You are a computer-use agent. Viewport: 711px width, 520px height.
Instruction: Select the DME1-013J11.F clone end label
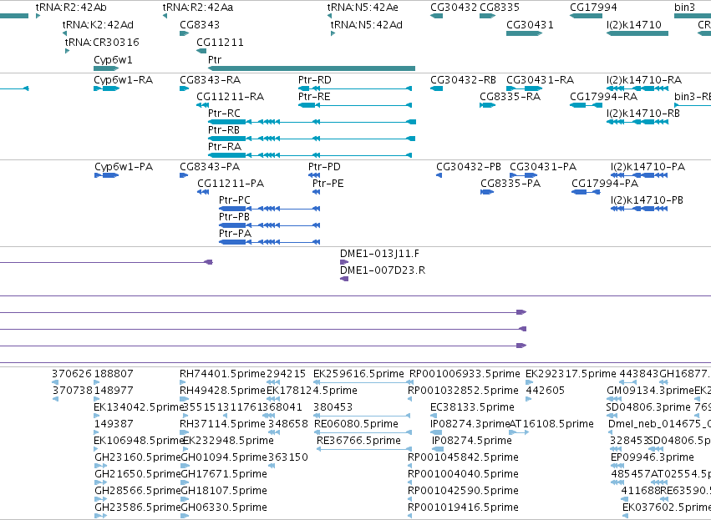click(x=379, y=254)
